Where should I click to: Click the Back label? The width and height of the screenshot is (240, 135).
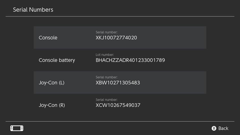point(223,128)
